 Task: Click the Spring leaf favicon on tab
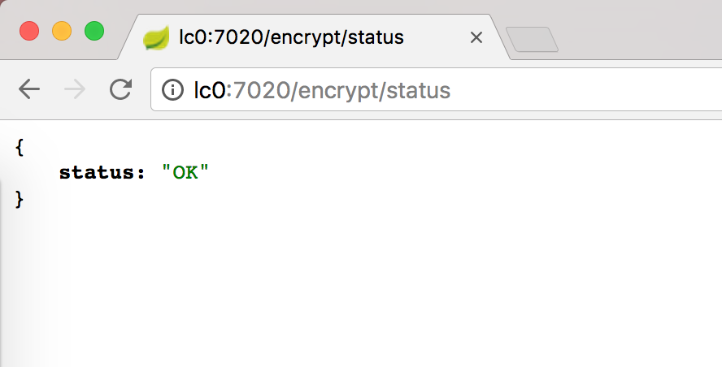pos(155,37)
